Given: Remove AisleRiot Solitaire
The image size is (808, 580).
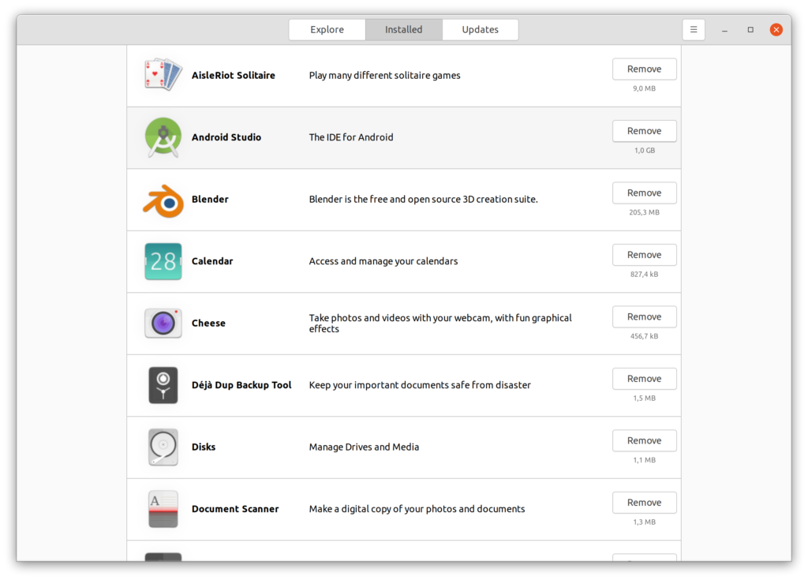Looking at the screenshot, I should click(x=644, y=69).
